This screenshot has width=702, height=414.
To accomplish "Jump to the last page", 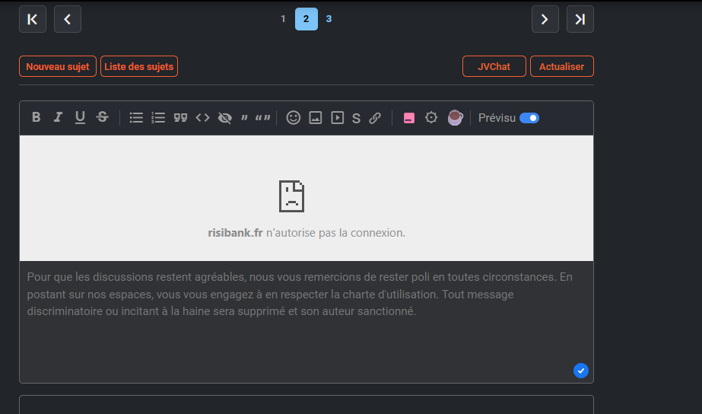I will (x=580, y=19).
